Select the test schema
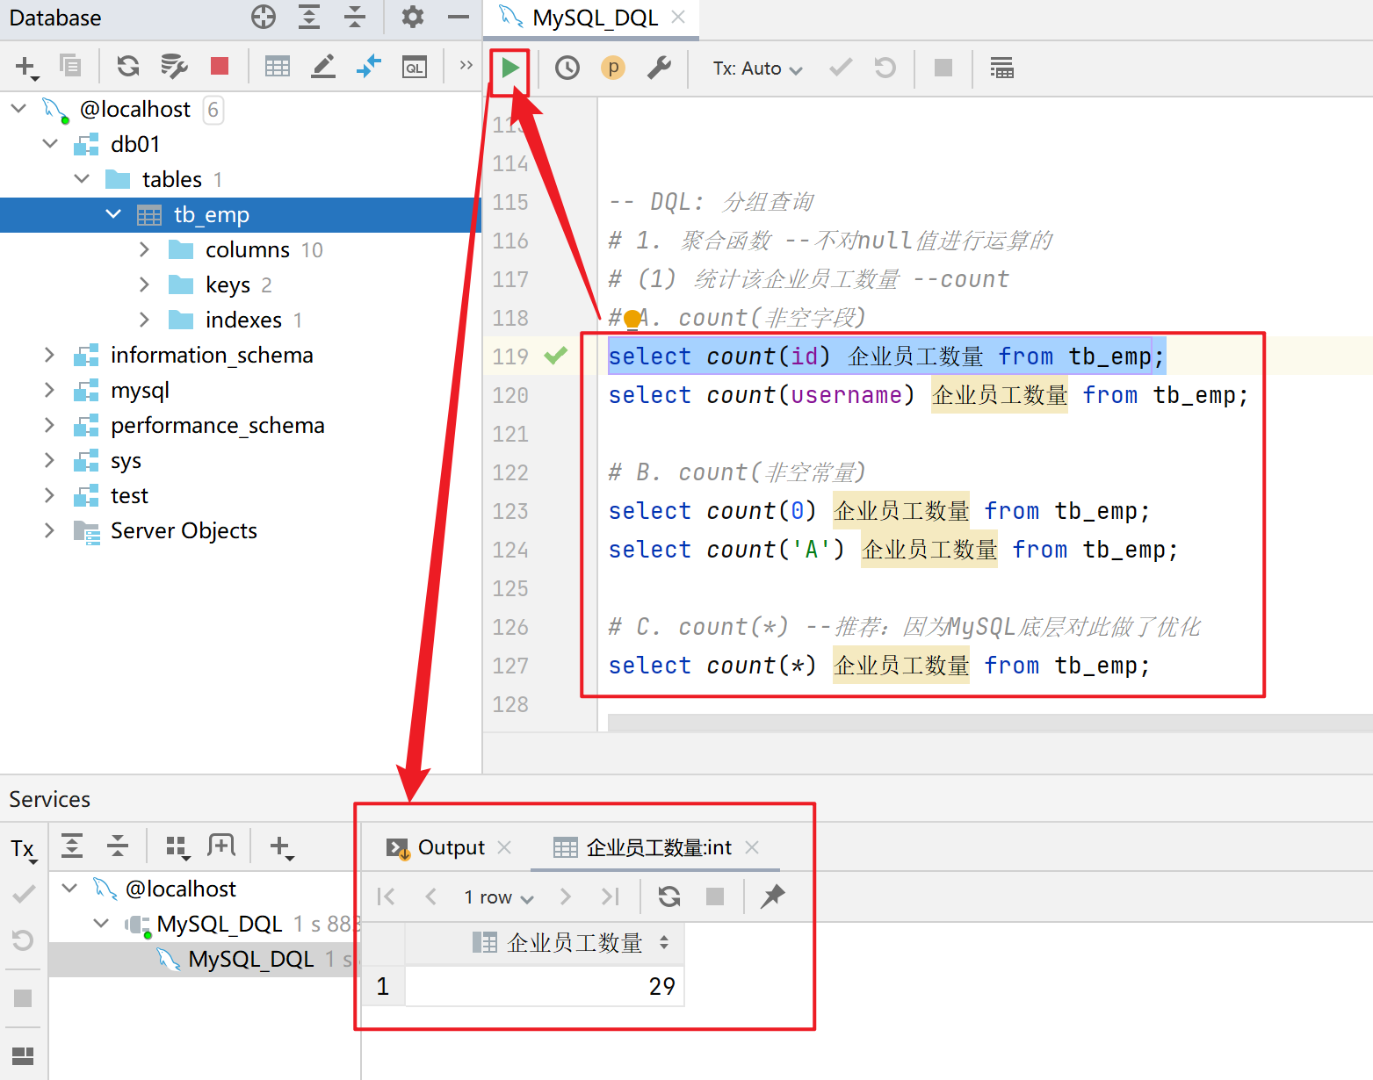The width and height of the screenshot is (1373, 1080). pyautogui.click(x=129, y=495)
